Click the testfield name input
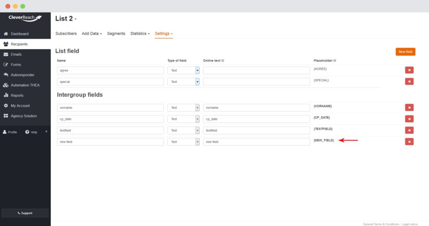This screenshot has height=226, width=429. coord(110,130)
